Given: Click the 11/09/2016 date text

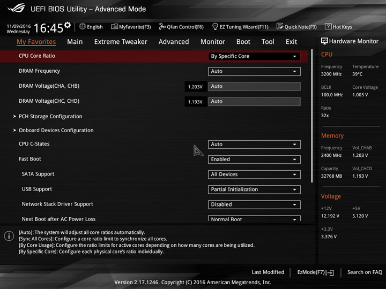Looking at the screenshot, I should click(19, 26).
